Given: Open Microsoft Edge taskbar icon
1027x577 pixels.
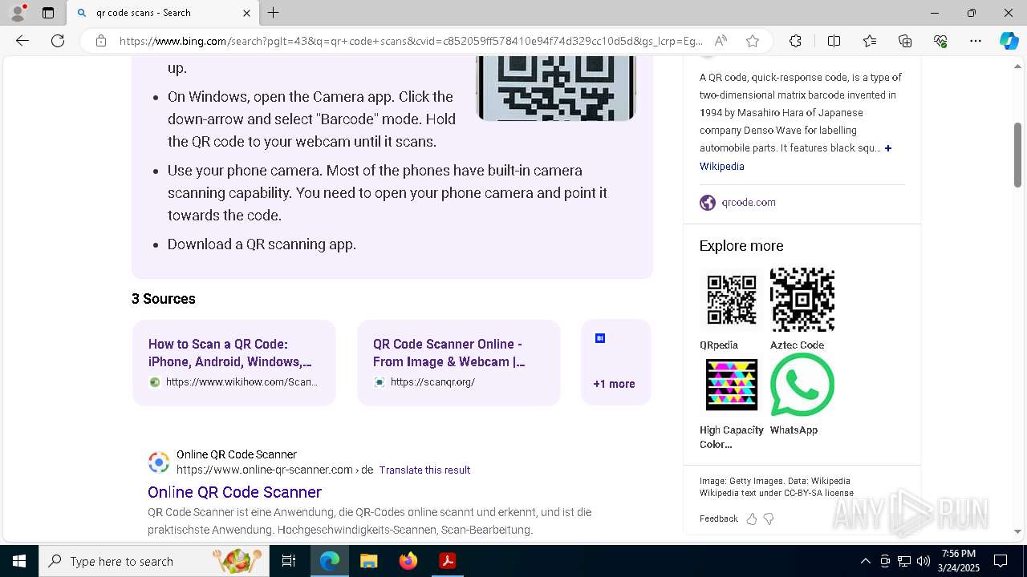Looking at the screenshot, I should click(x=330, y=561).
